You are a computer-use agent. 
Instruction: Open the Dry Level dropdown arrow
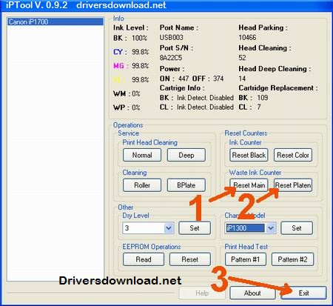click(169, 228)
